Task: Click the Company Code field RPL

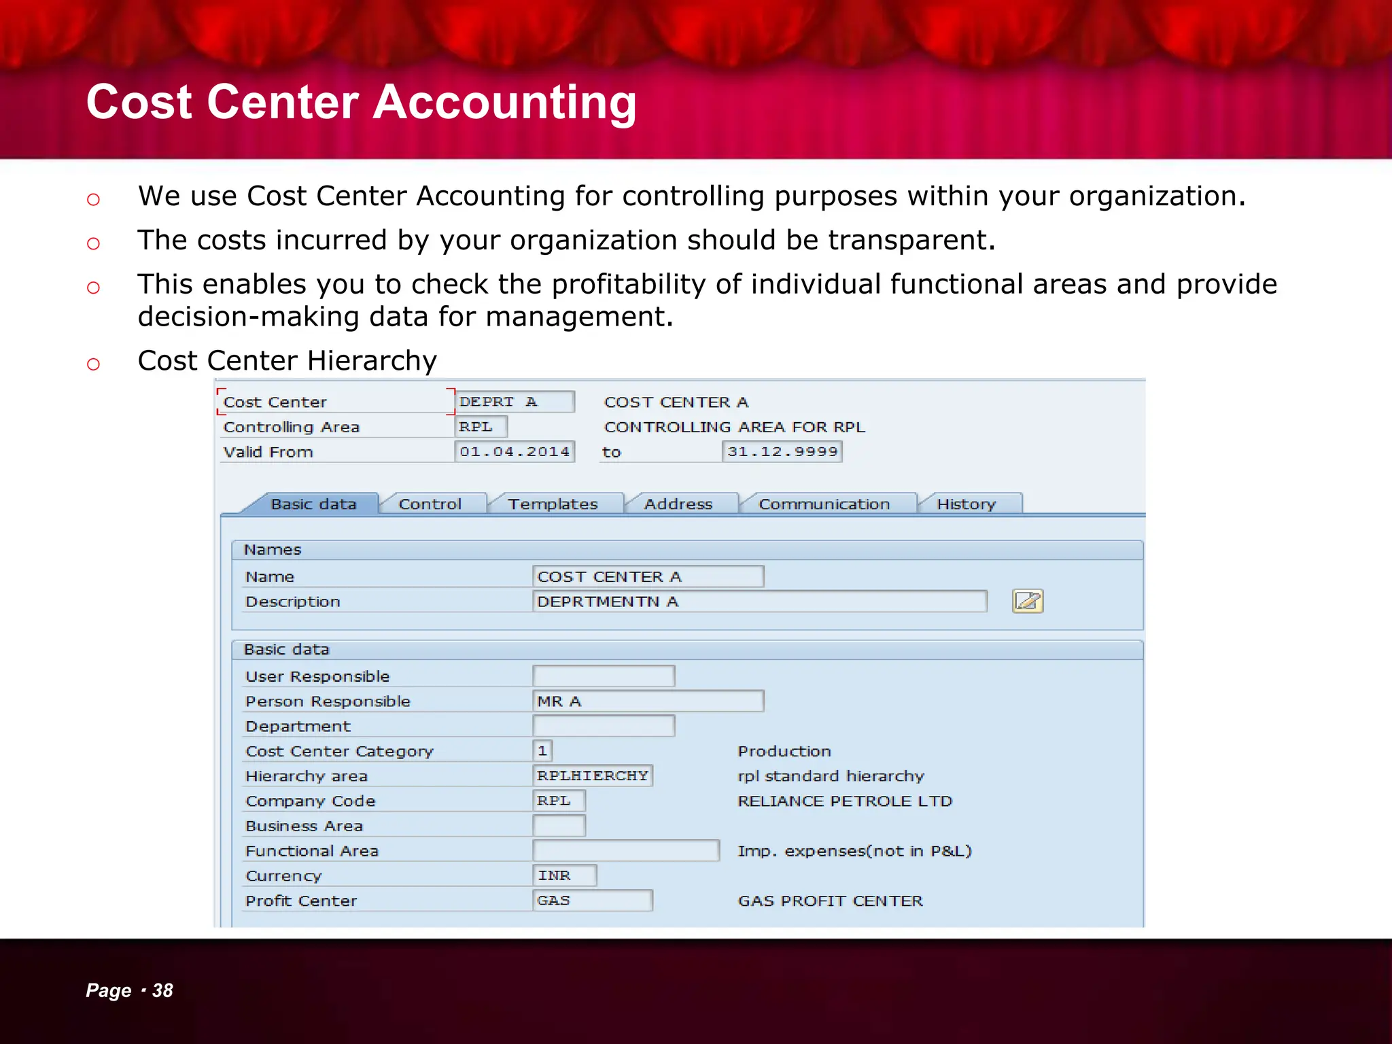Action: pos(559,801)
